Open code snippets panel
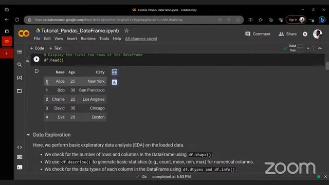The height and width of the screenshot is (185, 329). (20, 147)
